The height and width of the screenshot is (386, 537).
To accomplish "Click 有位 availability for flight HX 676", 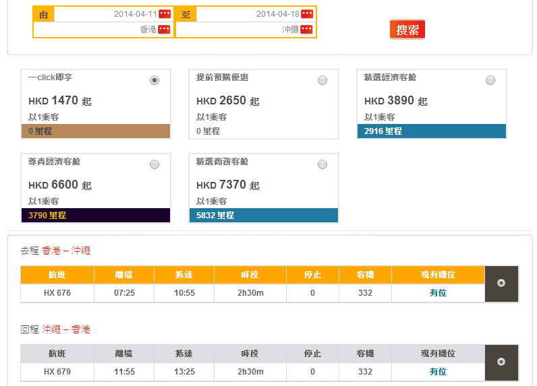I will click(438, 293).
